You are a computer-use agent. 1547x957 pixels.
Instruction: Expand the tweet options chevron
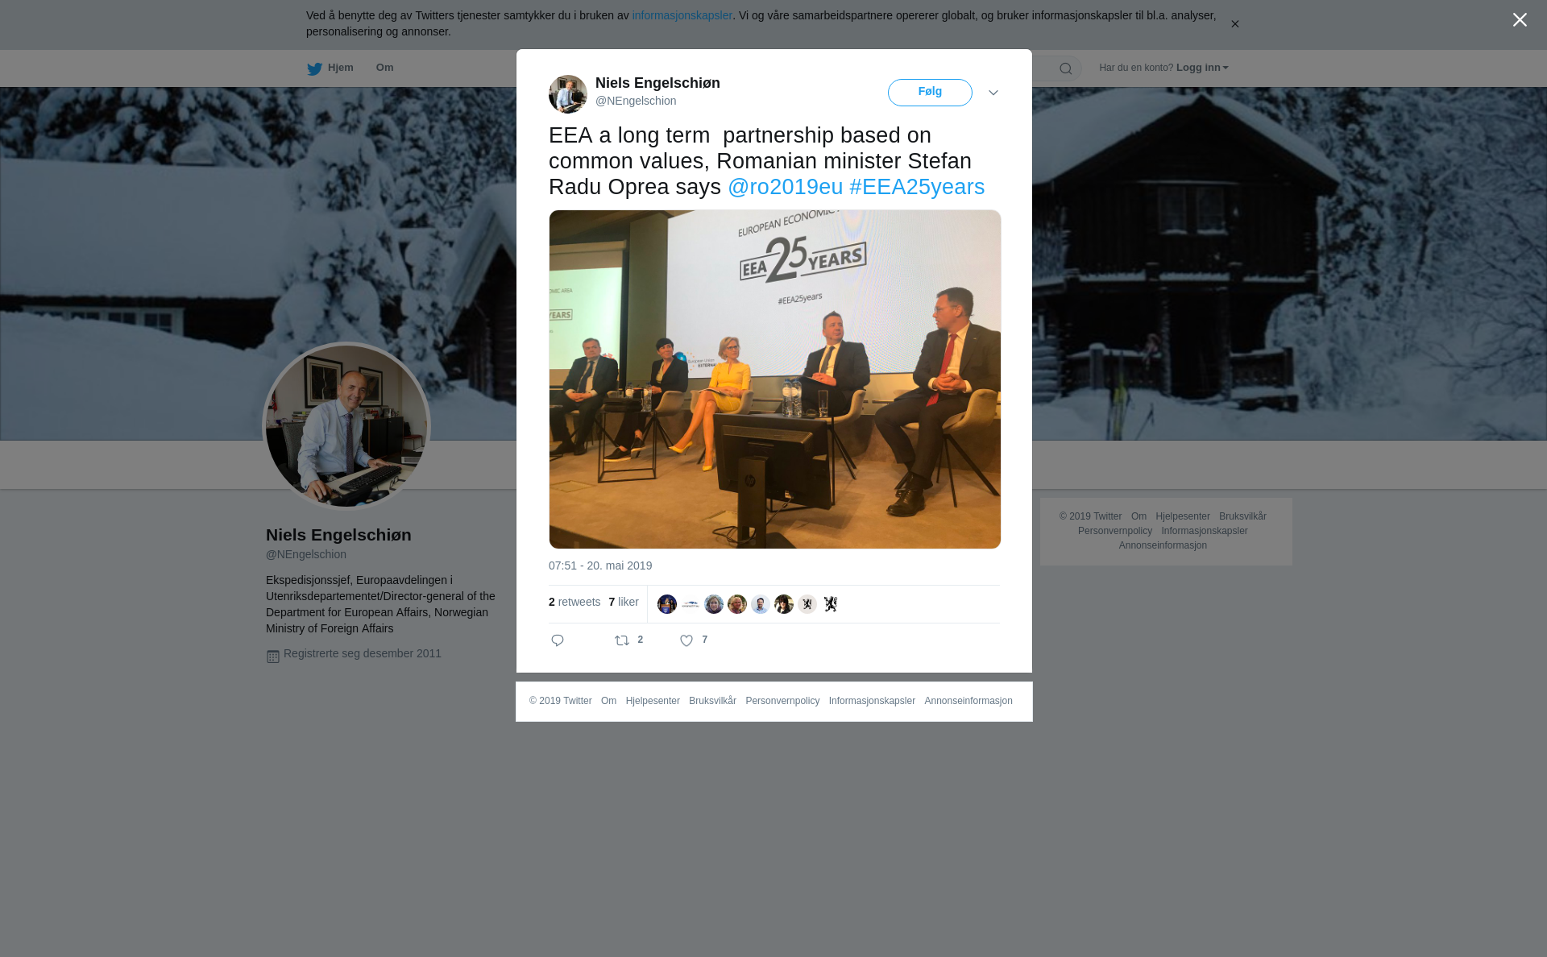[993, 93]
